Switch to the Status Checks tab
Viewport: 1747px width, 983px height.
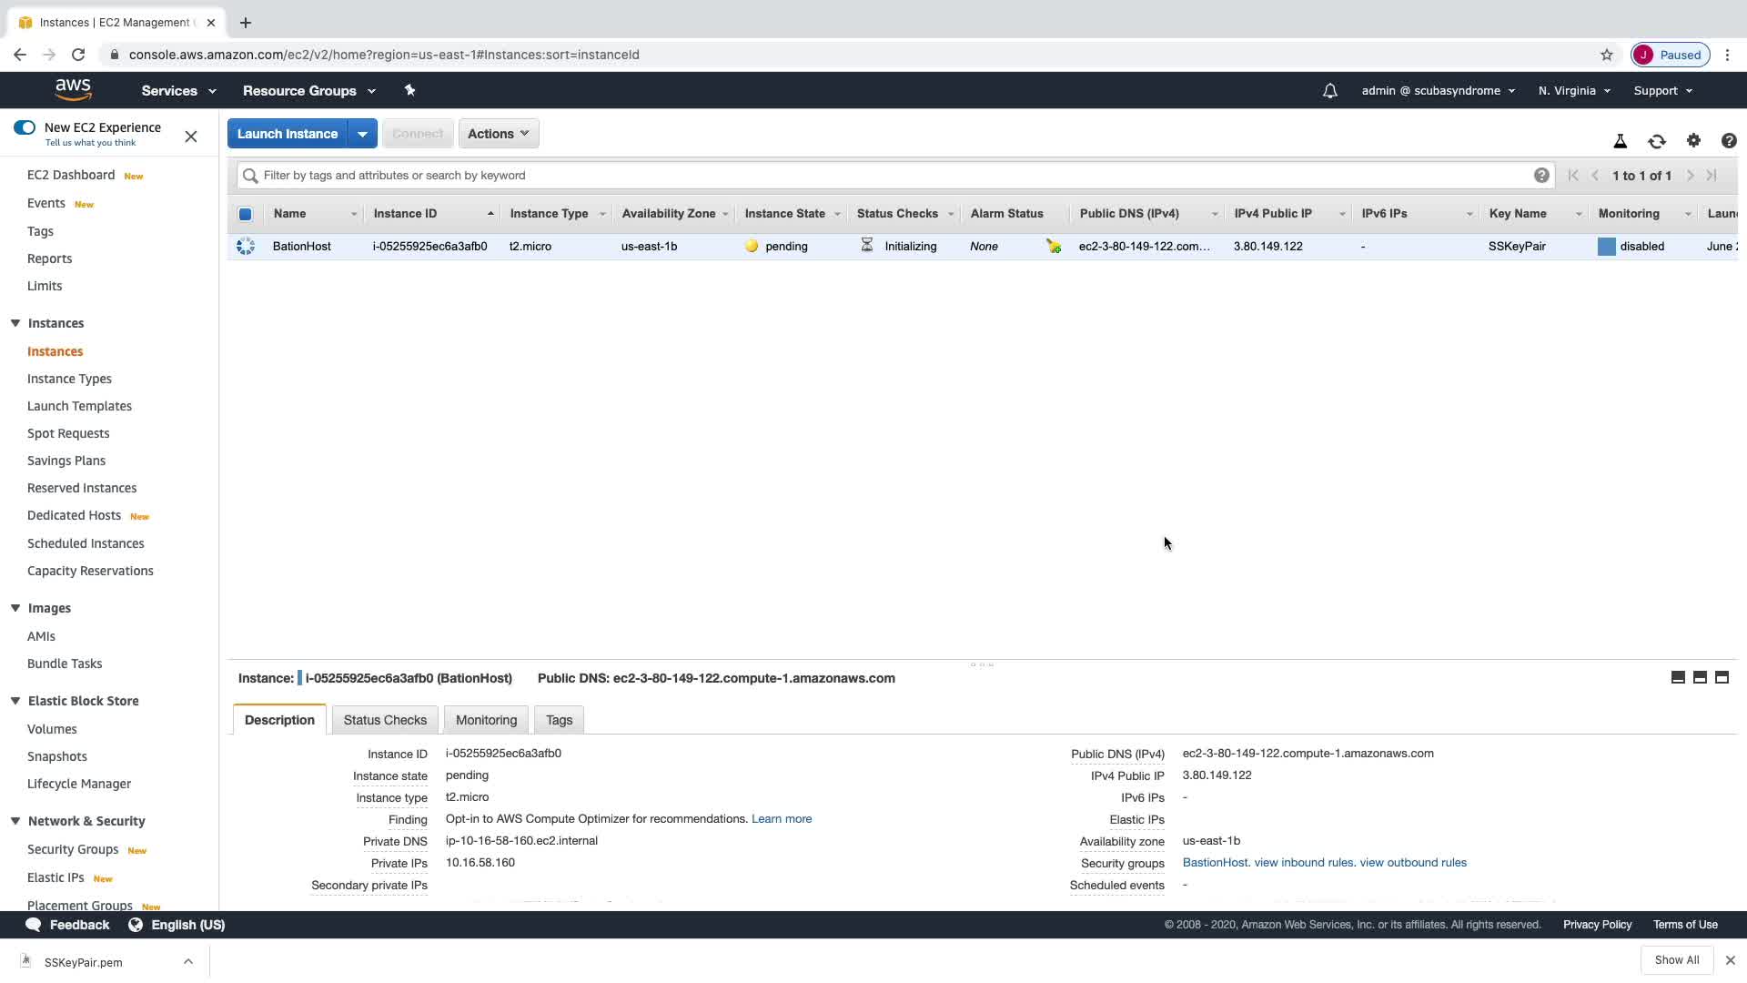tap(385, 720)
